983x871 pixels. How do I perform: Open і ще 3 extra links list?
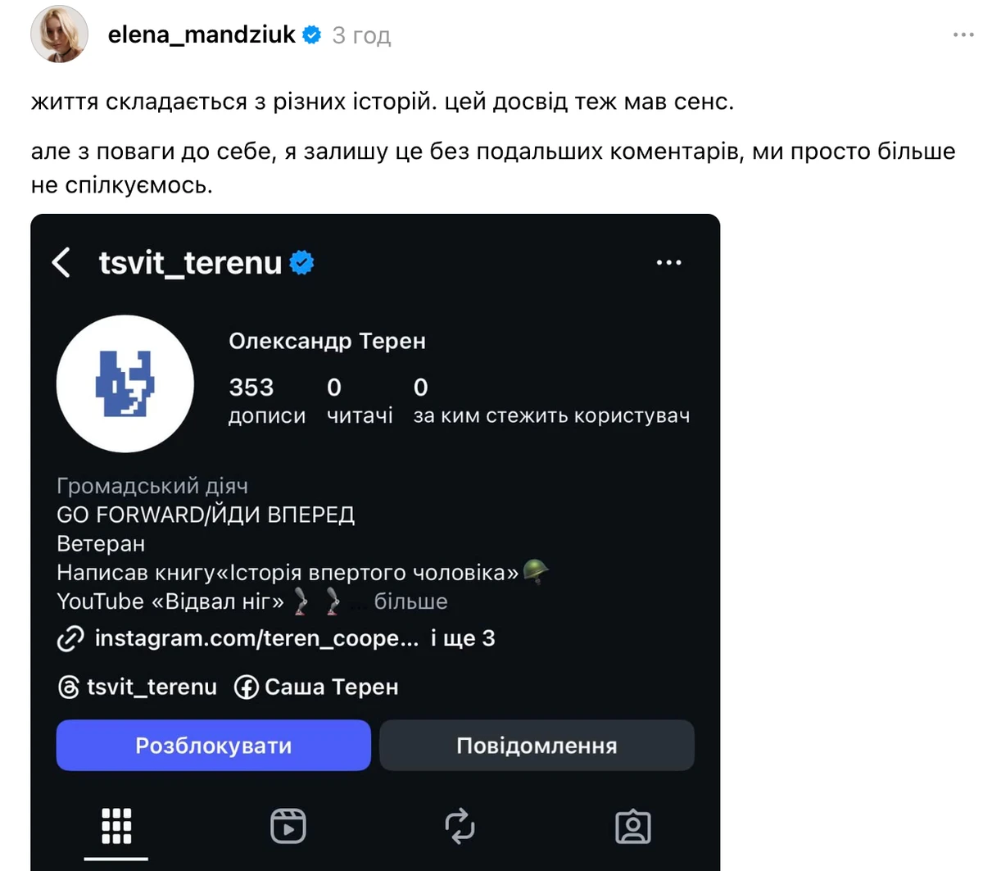(x=464, y=638)
